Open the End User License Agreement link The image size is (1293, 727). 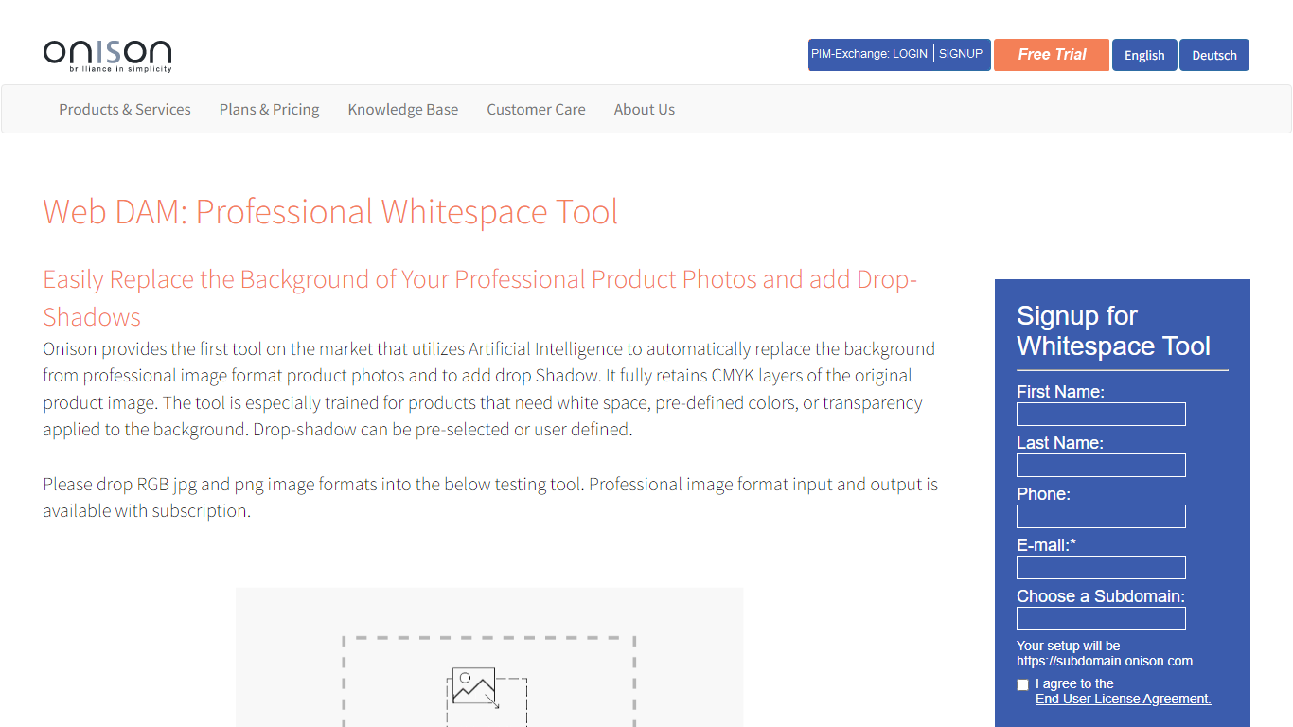pyautogui.click(x=1123, y=699)
